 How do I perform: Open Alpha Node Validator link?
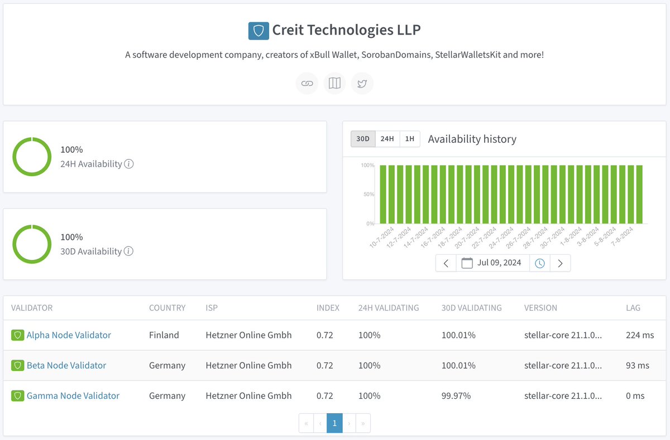tap(69, 335)
